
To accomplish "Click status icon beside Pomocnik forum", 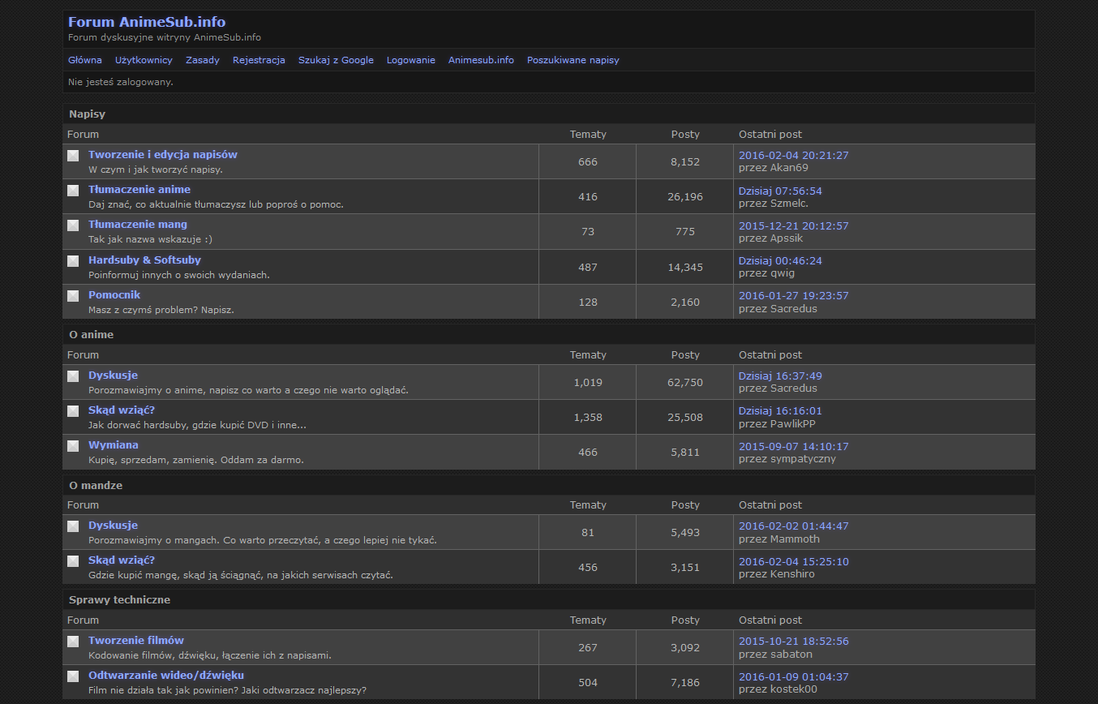I will [73, 296].
